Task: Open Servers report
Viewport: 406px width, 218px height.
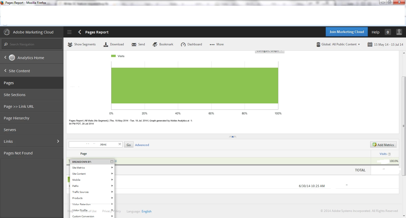Action: point(32,130)
